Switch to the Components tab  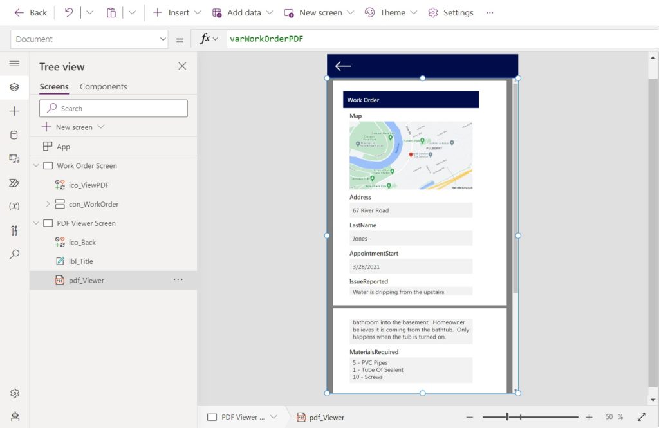click(103, 86)
